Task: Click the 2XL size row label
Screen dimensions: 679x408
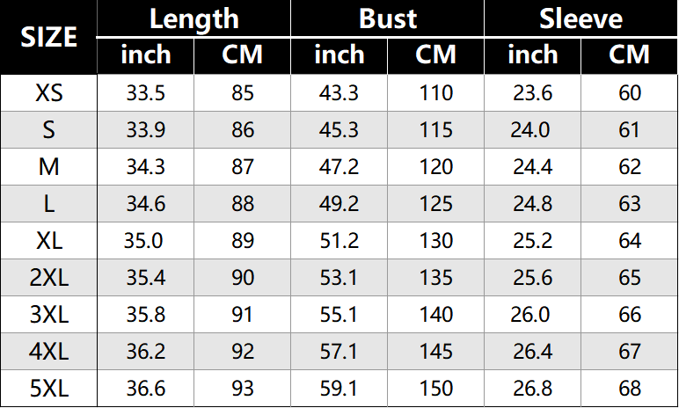Action: click(48, 278)
